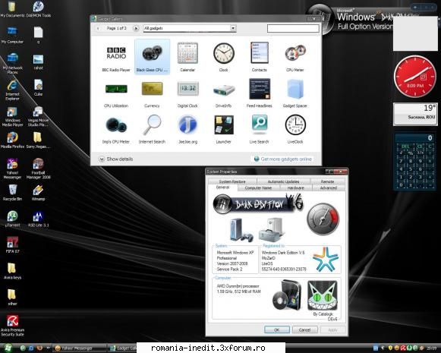Image resolution: width=441 pixels, height=353 pixels.
Task: Switch to System Restore tab
Action: (232, 181)
